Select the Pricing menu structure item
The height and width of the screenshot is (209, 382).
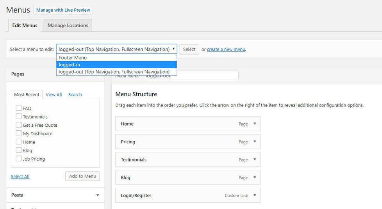(x=188, y=142)
